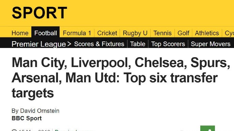View the Premier League Table
Image resolution: width=234 pixels, height=131 pixels.
(138, 44)
